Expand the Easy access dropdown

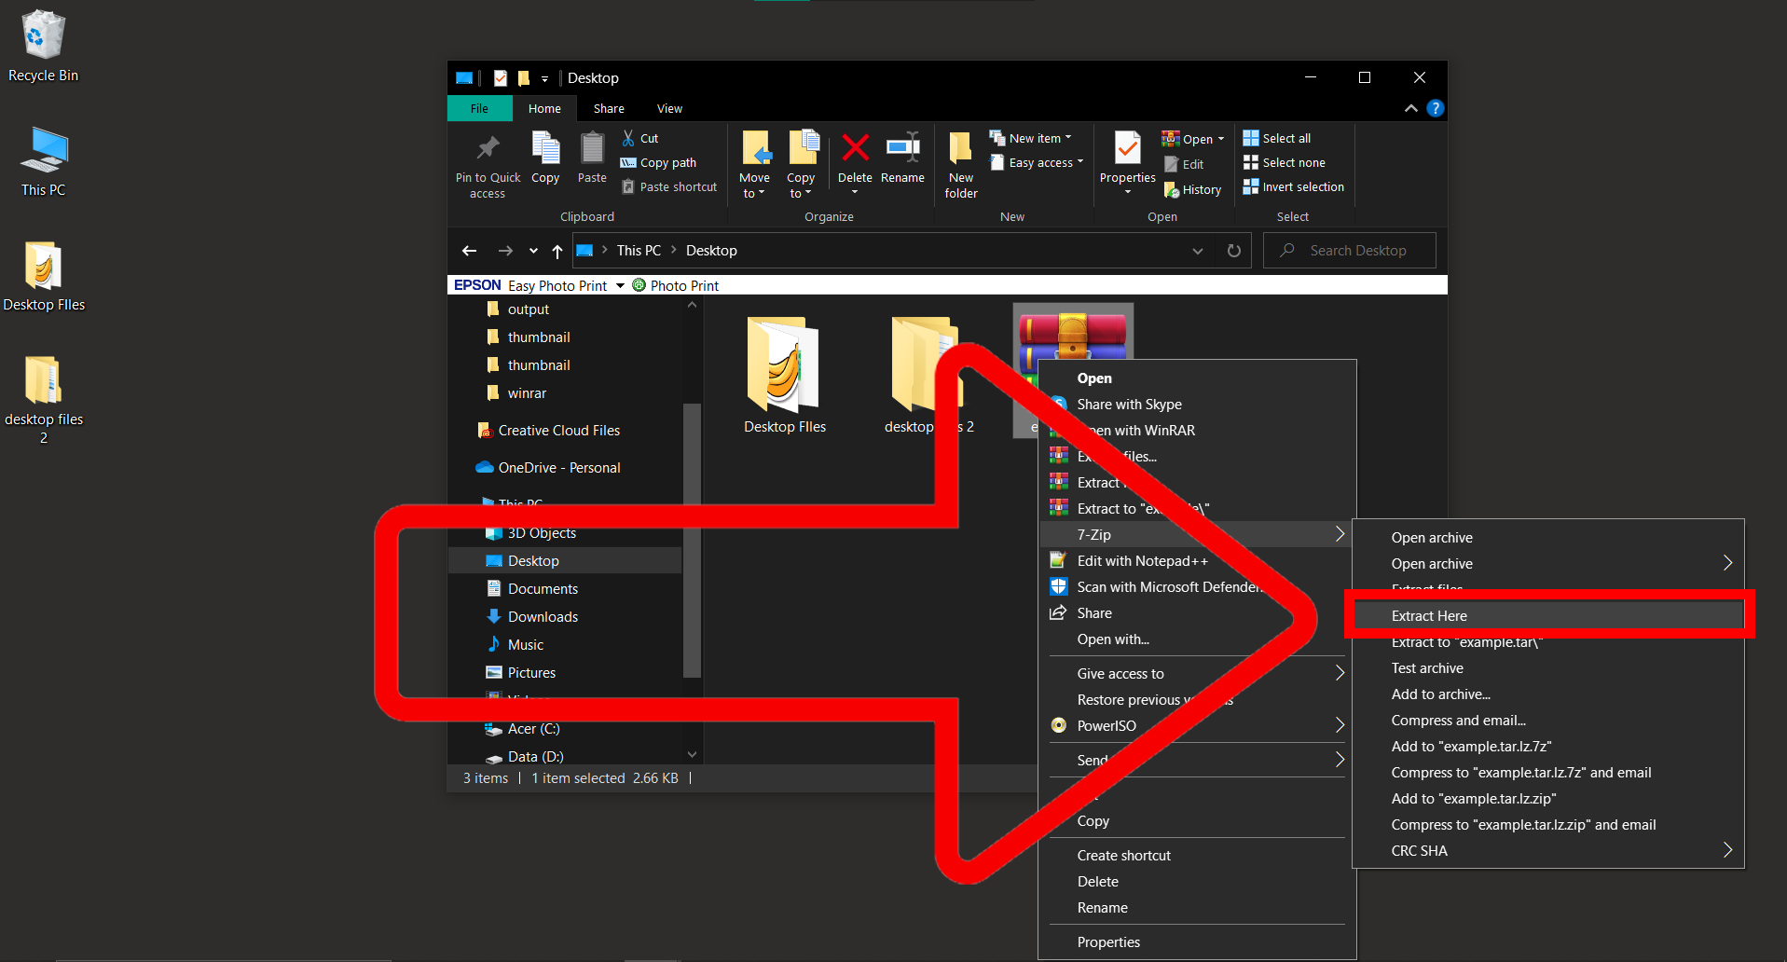click(x=1079, y=162)
